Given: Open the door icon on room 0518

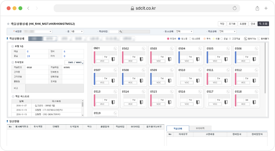Looking at the screenshot, I should 254,102.
